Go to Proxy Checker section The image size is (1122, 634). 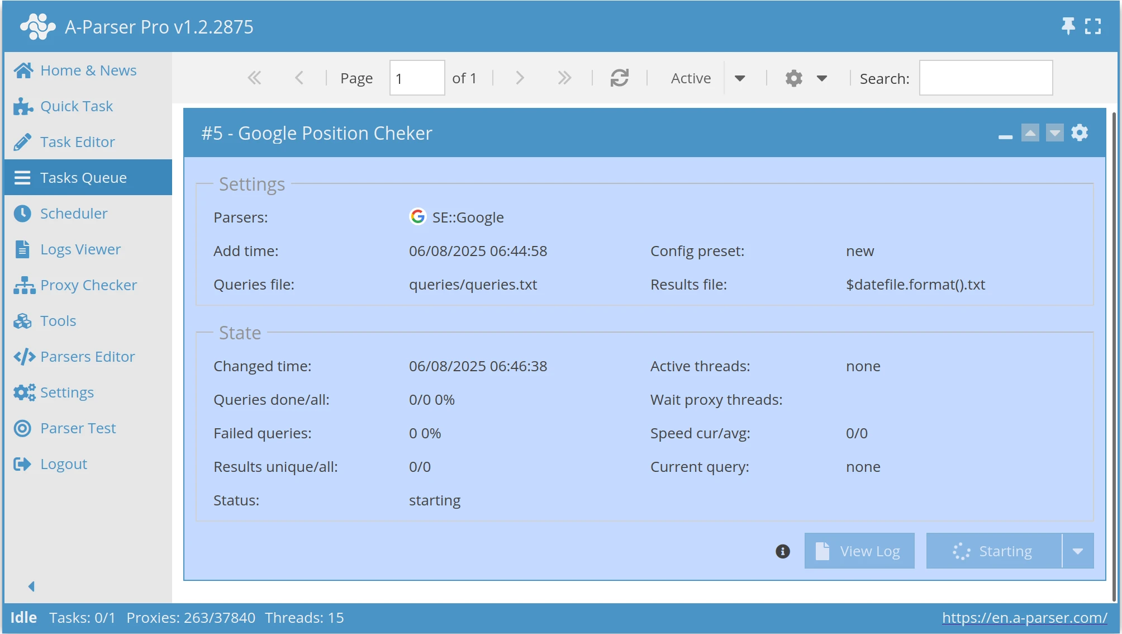[x=88, y=285]
